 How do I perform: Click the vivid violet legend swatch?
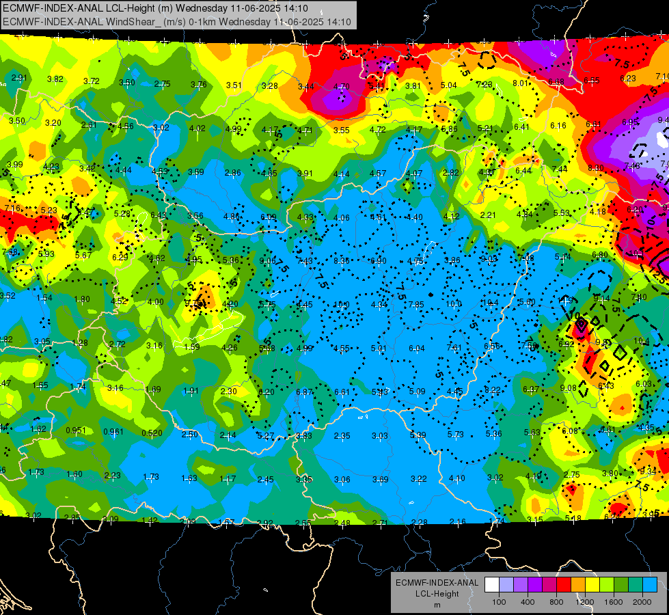[535, 585]
